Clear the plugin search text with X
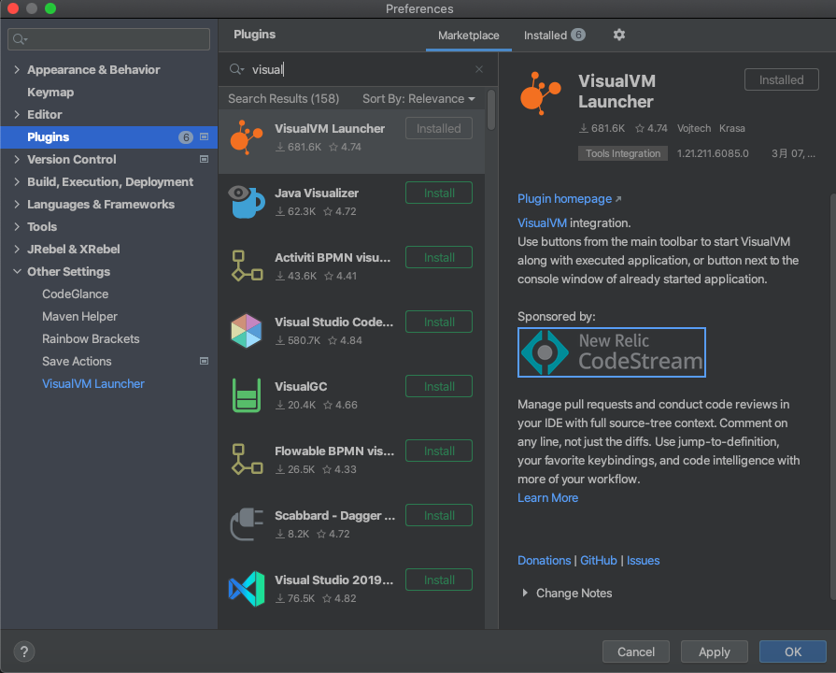This screenshot has width=836, height=673. click(479, 69)
